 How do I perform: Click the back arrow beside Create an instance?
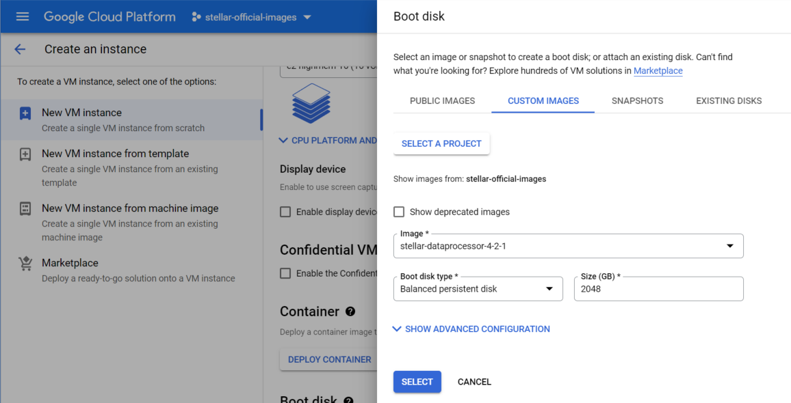click(20, 49)
